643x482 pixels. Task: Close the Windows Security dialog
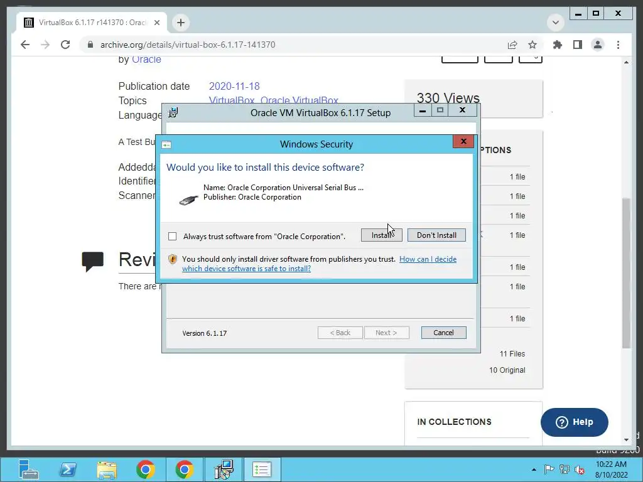click(x=463, y=141)
